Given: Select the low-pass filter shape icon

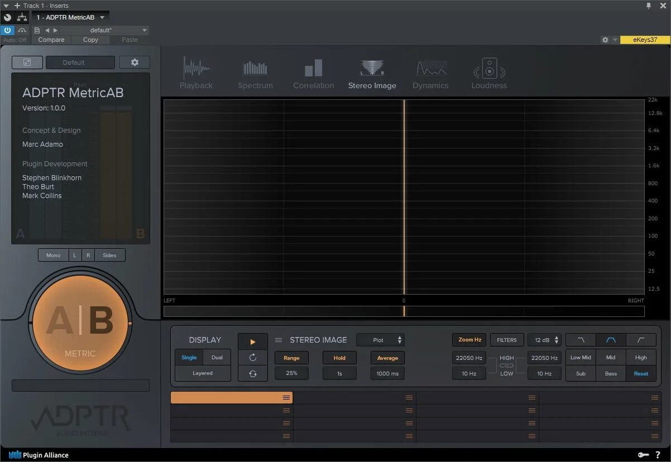Looking at the screenshot, I should 581,340.
